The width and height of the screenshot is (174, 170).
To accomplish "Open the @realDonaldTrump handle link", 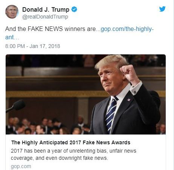I will coord(45,17).
